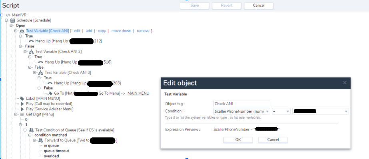Click the play icon for Call may be recorded
Image resolution: width=369 pixels, height=159 pixels.
pos(22,104)
